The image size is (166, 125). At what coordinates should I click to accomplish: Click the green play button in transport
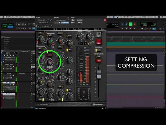130,24
